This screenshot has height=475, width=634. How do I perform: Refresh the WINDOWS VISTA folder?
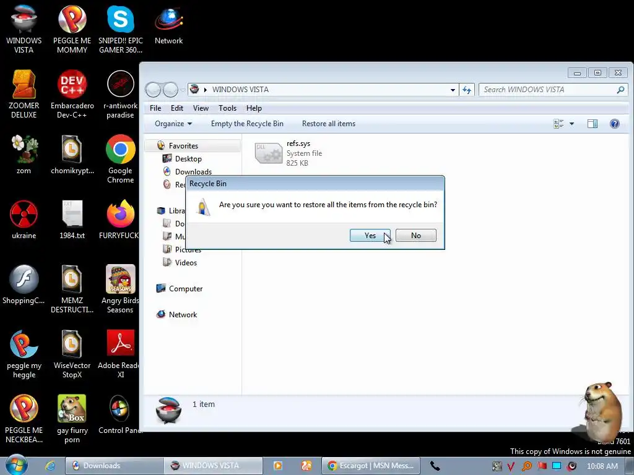[x=467, y=90]
